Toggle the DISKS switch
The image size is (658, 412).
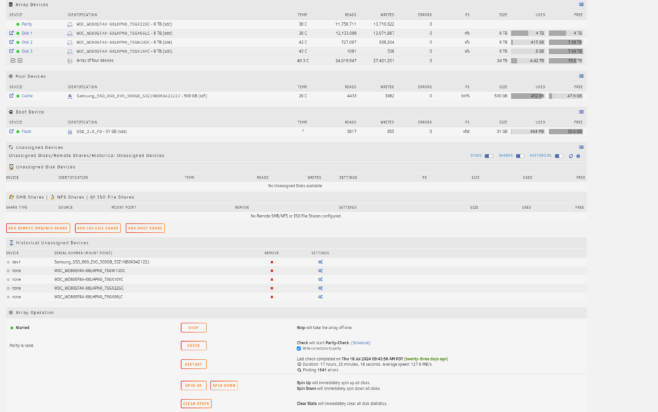(x=488, y=156)
